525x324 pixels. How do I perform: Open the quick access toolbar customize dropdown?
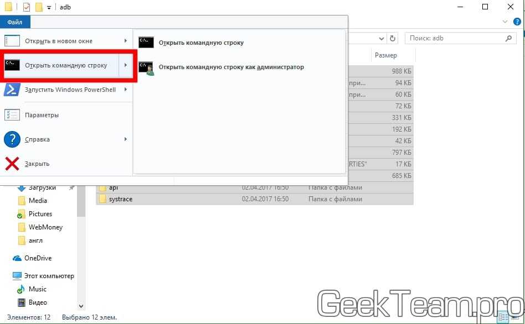[x=49, y=8]
